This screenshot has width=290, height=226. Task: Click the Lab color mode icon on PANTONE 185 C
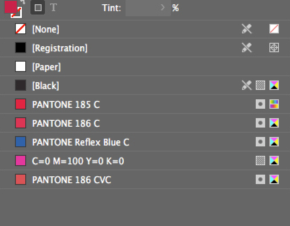point(274,104)
